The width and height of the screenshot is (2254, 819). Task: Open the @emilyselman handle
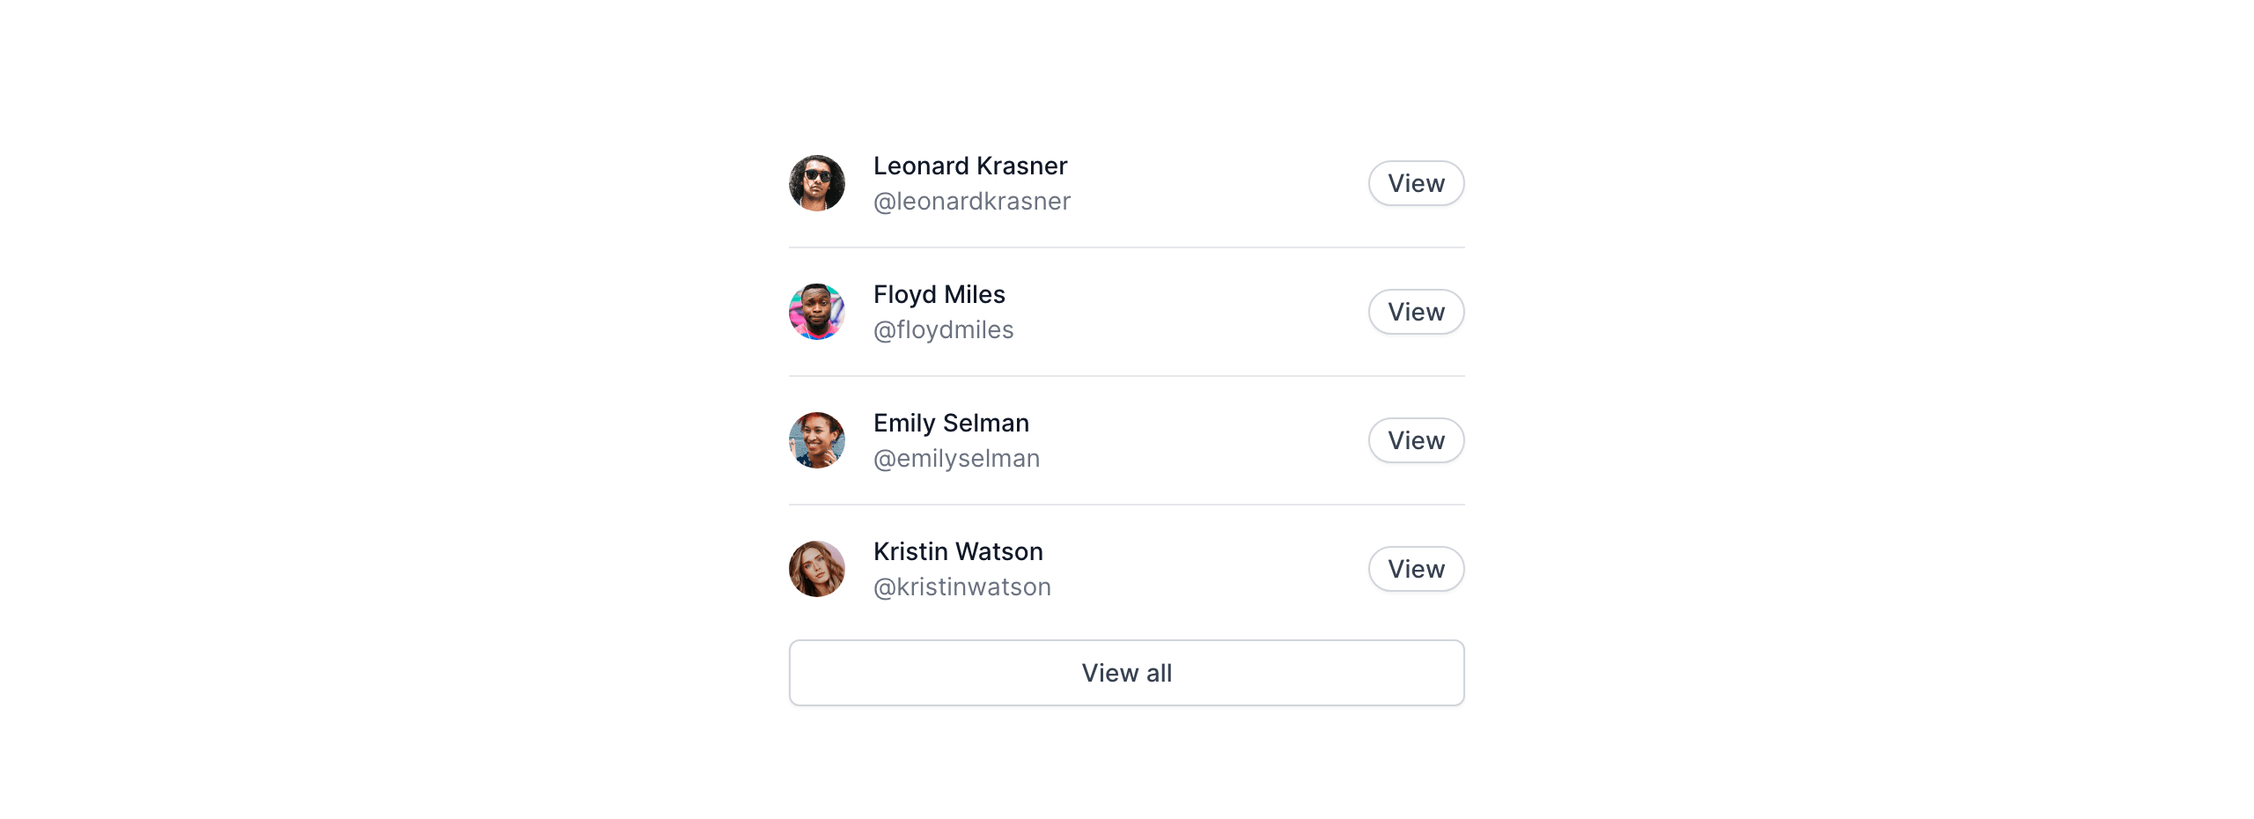point(956,459)
